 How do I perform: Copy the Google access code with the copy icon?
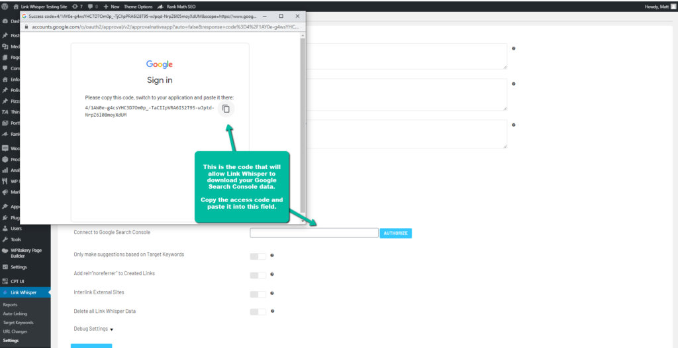point(226,109)
